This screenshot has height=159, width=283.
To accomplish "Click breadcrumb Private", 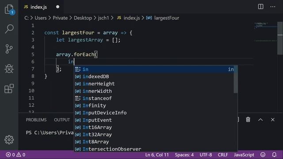I will (x=60, y=18).
